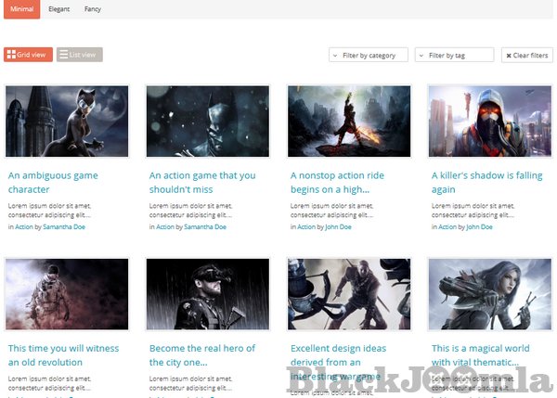The width and height of the screenshot is (557, 398).
Task: Open the Catwoman game thumbnail
Action: pos(67,122)
